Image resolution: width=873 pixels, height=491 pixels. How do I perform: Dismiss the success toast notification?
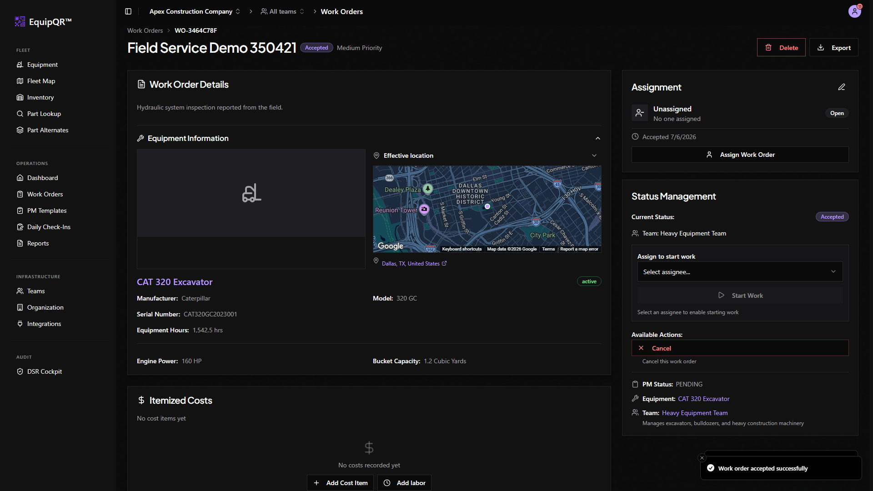point(702,458)
